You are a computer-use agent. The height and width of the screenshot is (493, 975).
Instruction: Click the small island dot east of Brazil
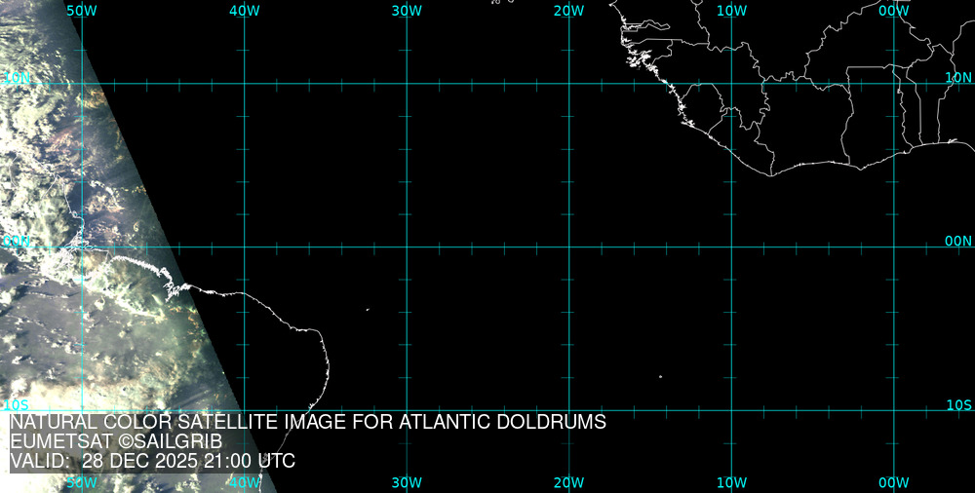368,310
